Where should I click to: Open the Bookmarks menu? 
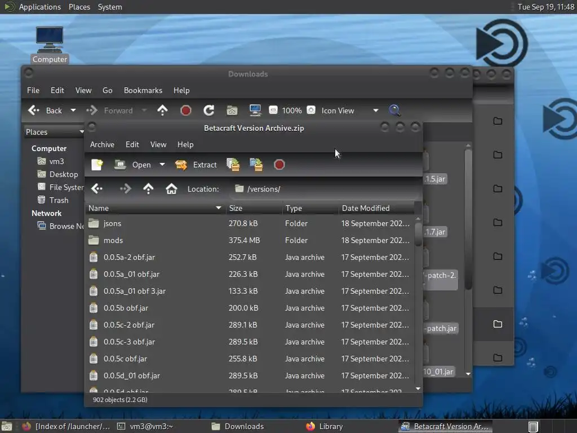pyautogui.click(x=143, y=91)
